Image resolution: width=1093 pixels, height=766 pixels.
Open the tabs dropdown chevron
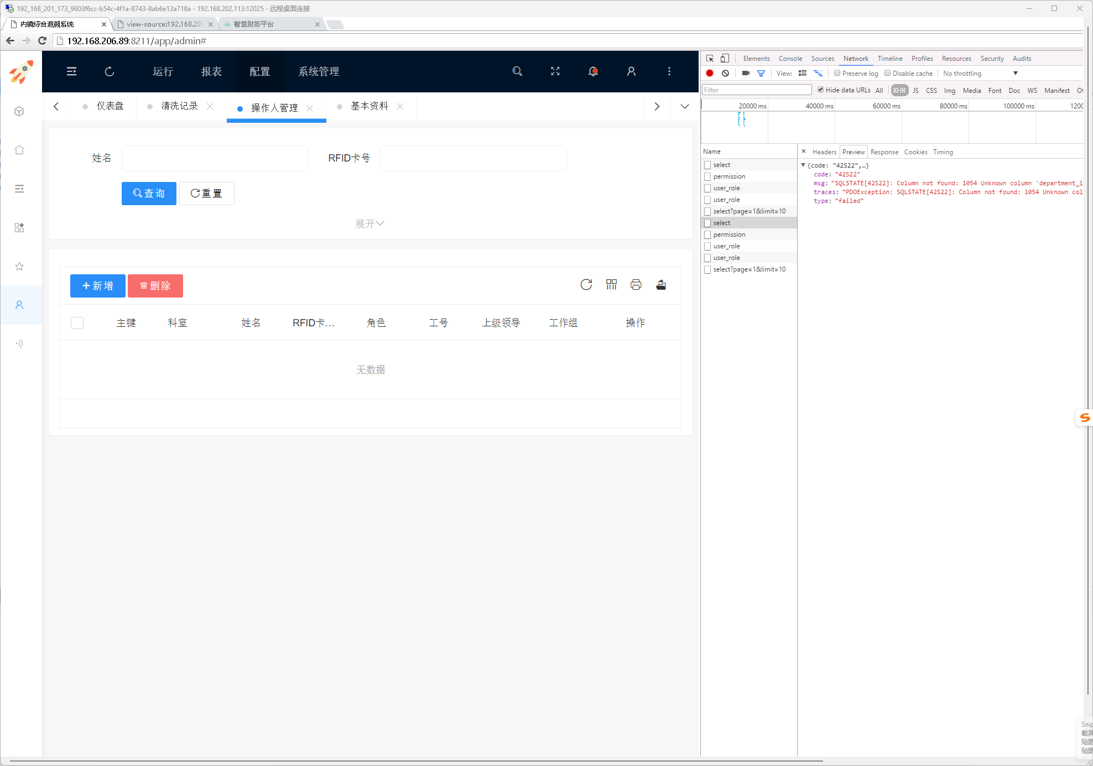point(685,106)
